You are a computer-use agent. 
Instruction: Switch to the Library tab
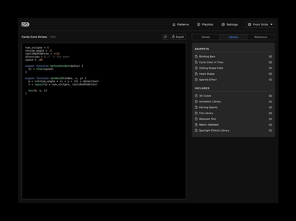233,37
